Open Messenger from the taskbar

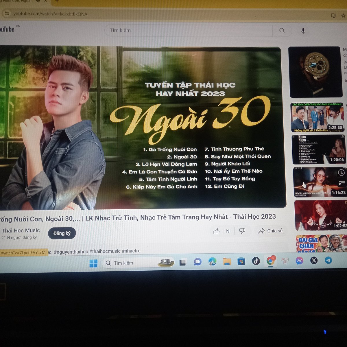point(299,261)
